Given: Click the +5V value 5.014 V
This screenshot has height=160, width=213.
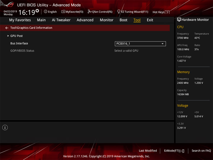Looking at the screenshot, I should pyautogui.click(x=199, y=116).
